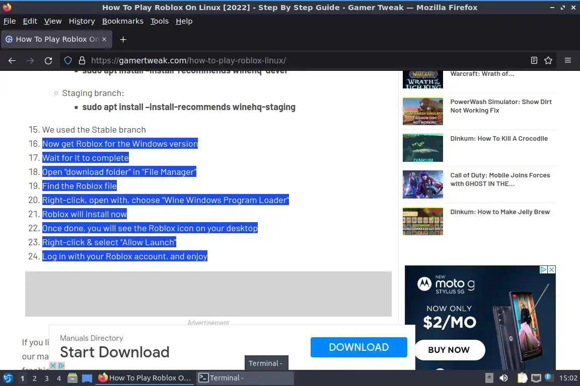Click step 'Wait for it to complete'
This screenshot has width=580, height=386.
point(86,158)
